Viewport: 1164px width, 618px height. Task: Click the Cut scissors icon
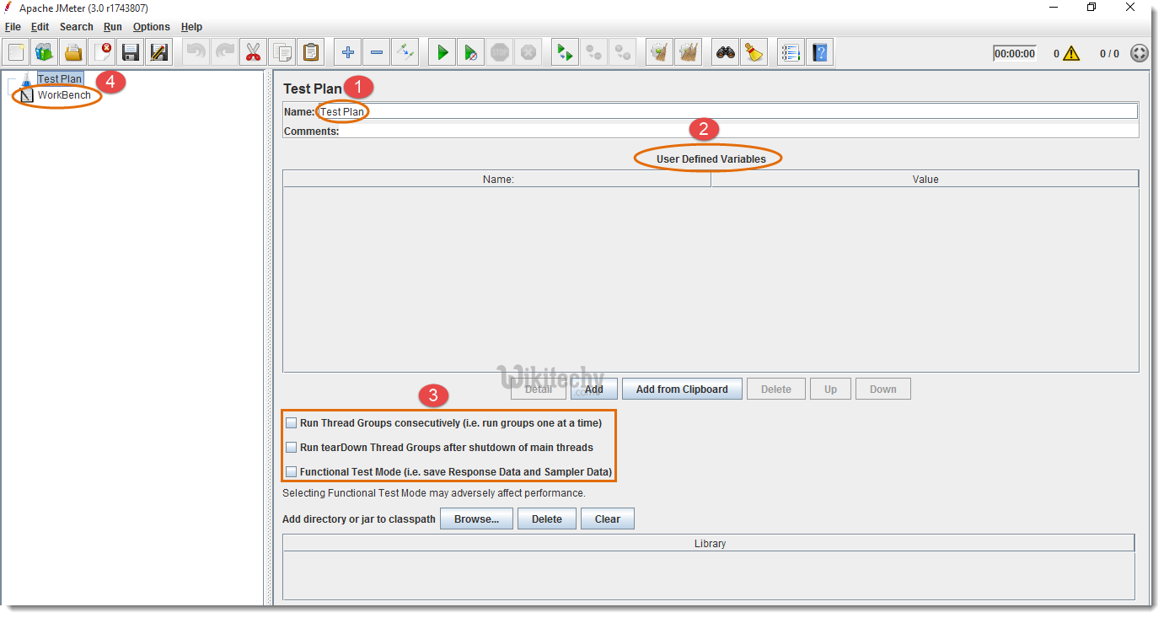(253, 52)
